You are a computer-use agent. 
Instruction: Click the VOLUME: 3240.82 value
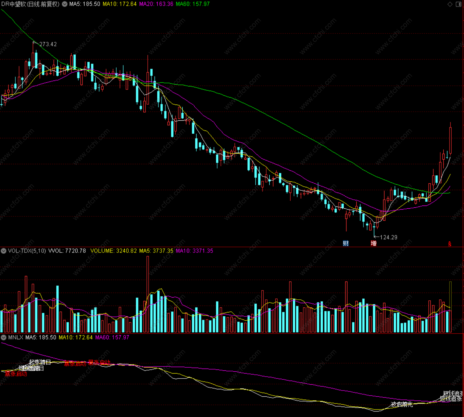[114, 251]
